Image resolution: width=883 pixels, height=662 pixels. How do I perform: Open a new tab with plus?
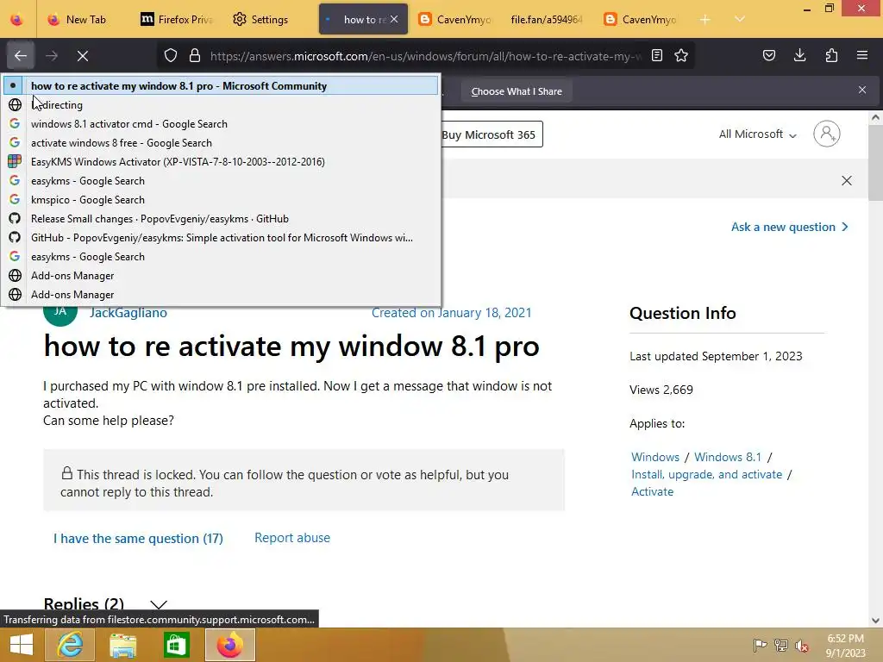point(705,20)
